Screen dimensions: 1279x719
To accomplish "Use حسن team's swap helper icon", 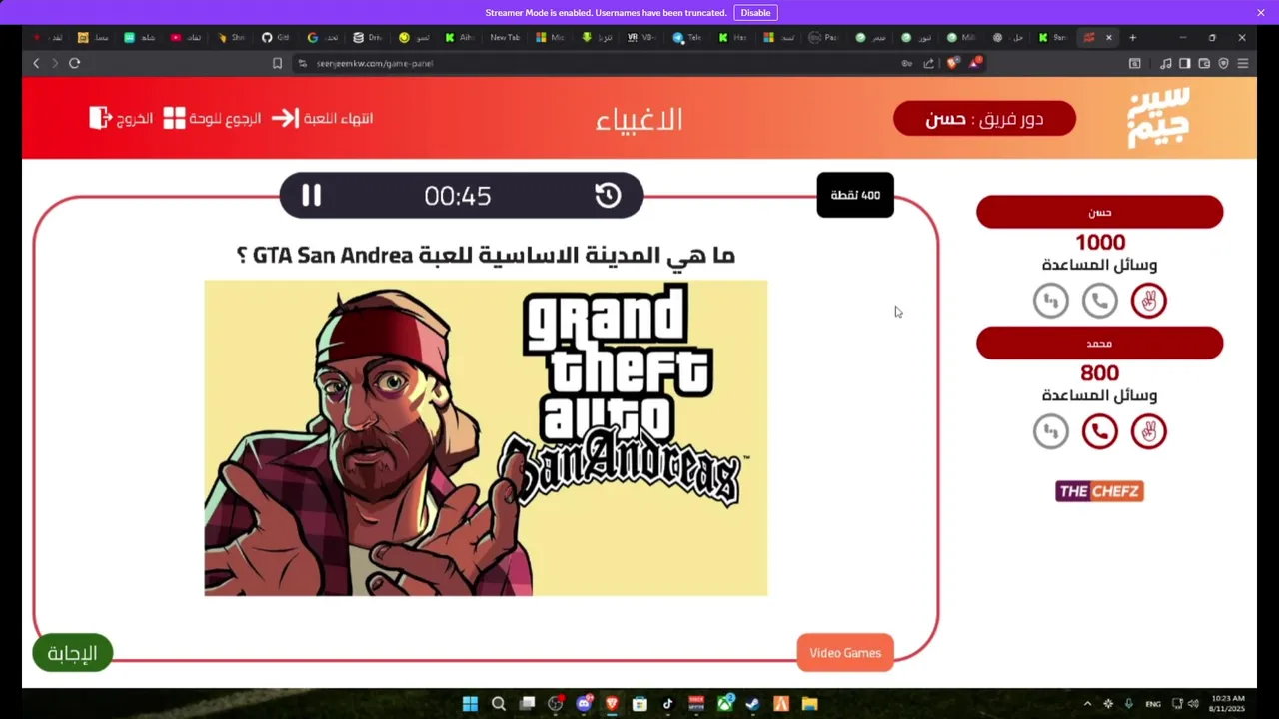I will [1050, 301].
